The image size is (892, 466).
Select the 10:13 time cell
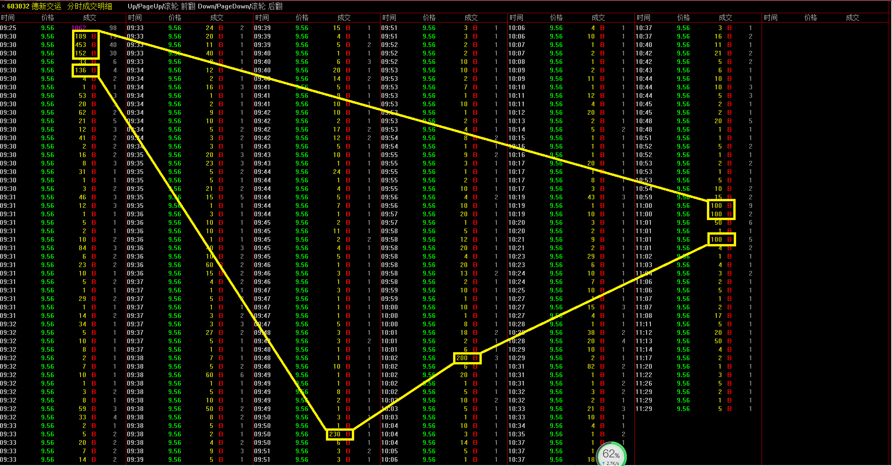[x=517, y=121]
